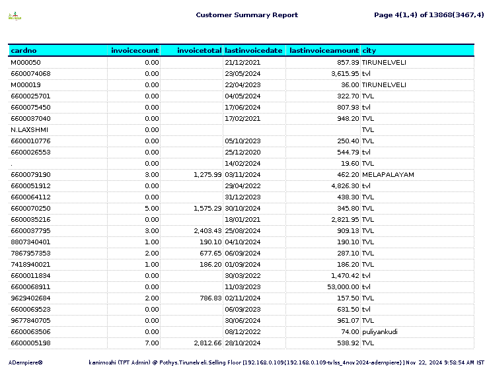
Task: Click card number 6600079190
Action: coord(30,174)
